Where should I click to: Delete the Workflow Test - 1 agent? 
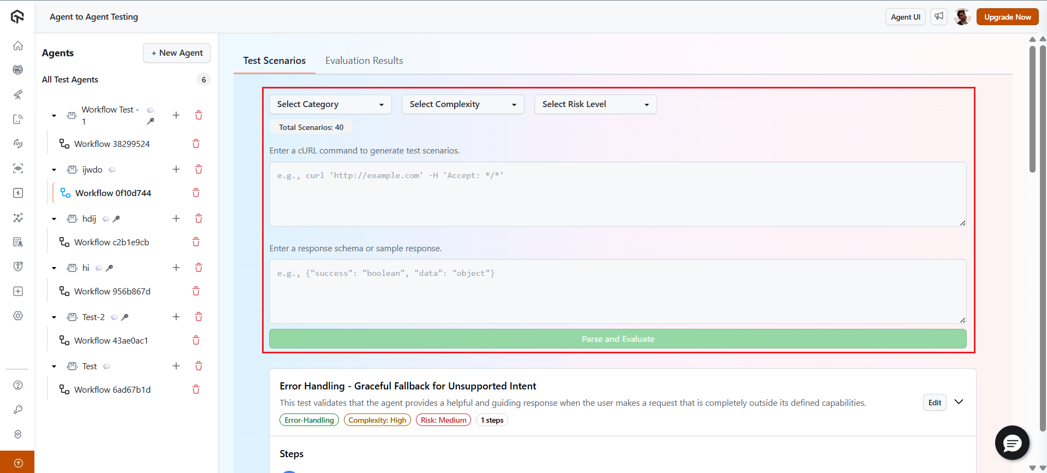[199, 115]
